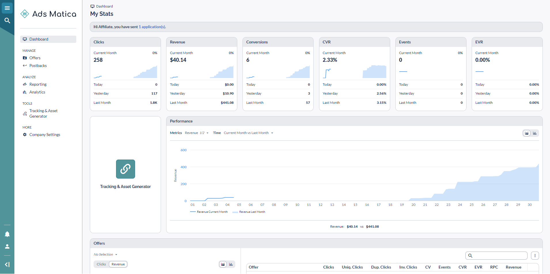Expand the No Selection dropdown in Offers
The width and height of the screenshot is (550, 274).
(x=105, y=254)
